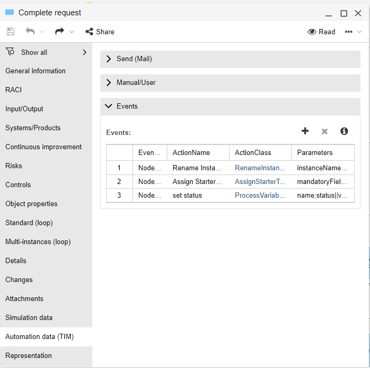This screenshot has height=368, width=370.
Task: Click the Node... cell in row 3
Action: pyautogui.click(x=150, y=195)
